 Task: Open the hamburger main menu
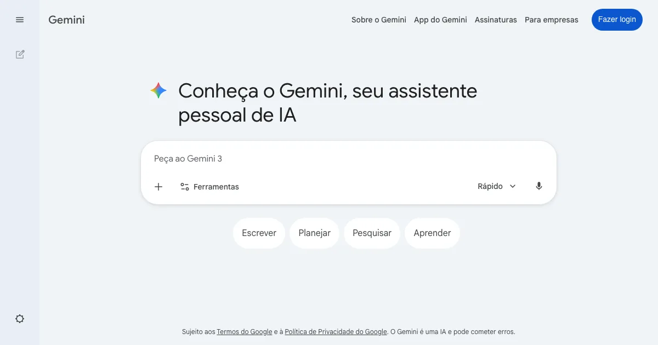20,20
